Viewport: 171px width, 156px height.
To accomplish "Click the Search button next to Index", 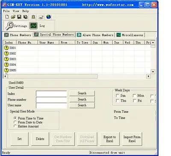I will pos(82,93).
